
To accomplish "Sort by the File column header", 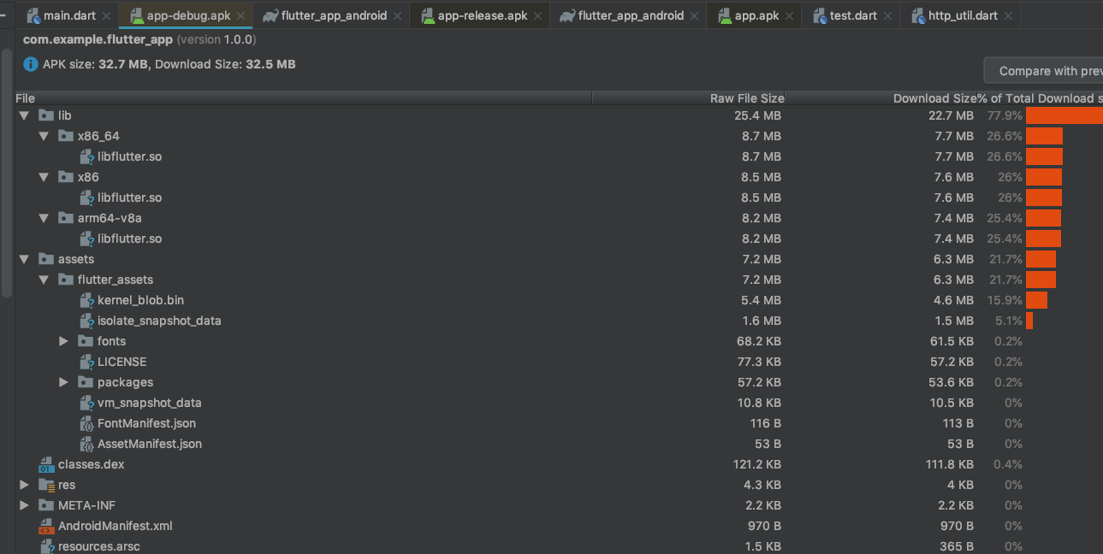I will (x=304, y=98).
